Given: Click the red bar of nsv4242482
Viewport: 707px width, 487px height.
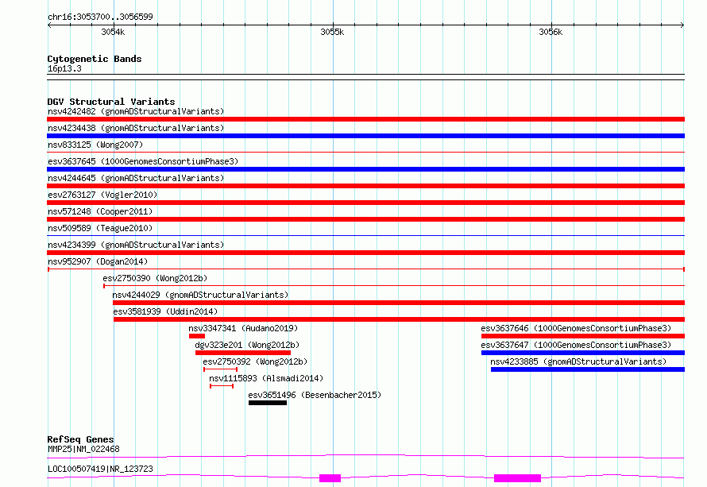Looking at the screenshot, I should point(365,119).
